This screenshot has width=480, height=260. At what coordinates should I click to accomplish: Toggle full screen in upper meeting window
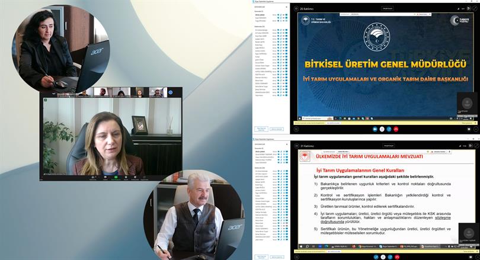tap(475, 8)
